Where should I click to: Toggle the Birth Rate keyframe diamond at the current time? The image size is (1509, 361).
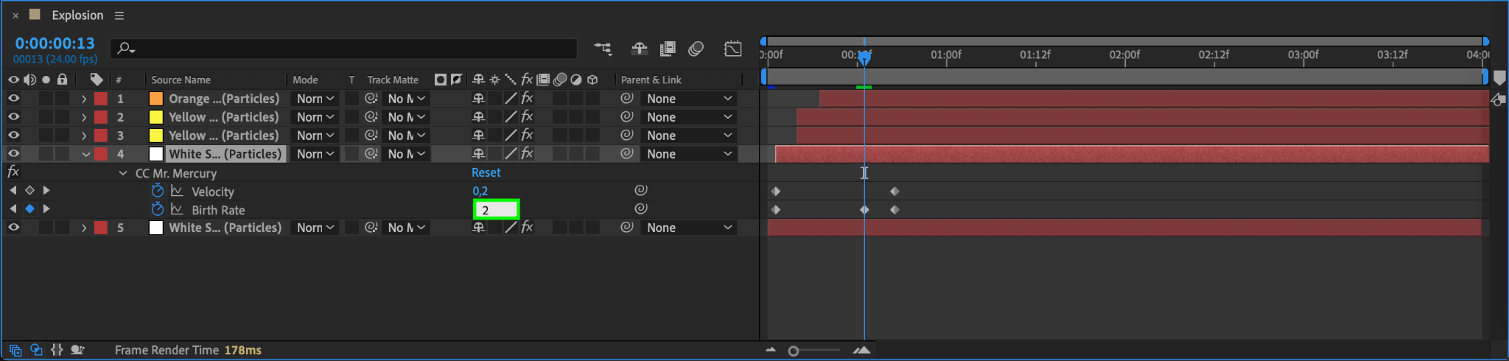pyautogui.click(x=29, y=209)
